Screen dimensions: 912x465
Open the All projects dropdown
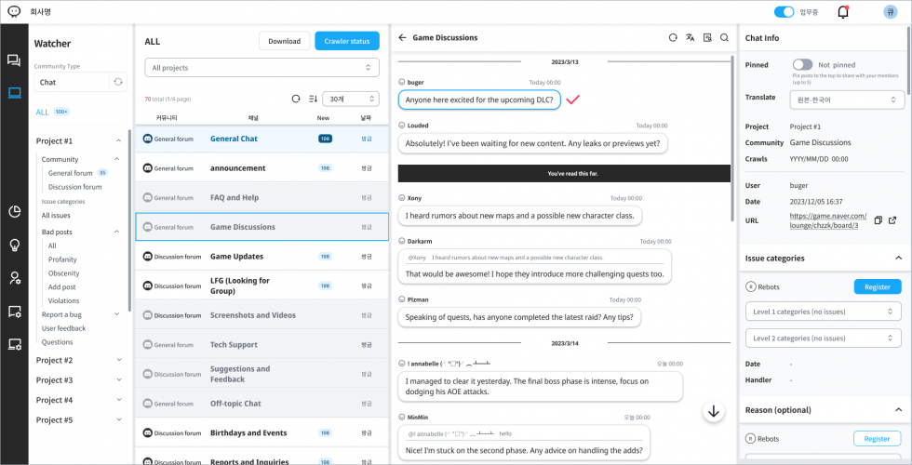(x=262, y=67)
